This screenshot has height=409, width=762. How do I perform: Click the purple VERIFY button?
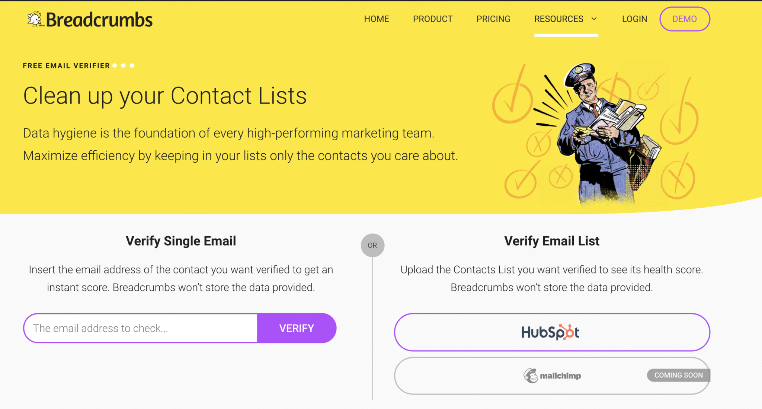[297, 328]
